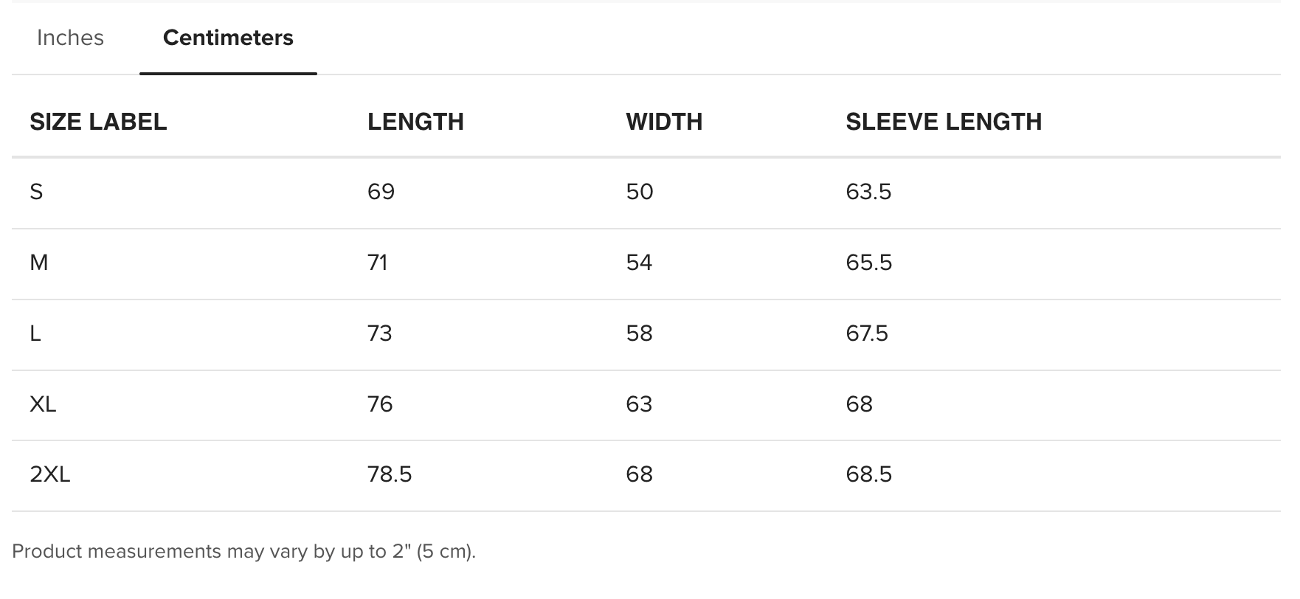Click the width value 63 for XL

(639, 404)
